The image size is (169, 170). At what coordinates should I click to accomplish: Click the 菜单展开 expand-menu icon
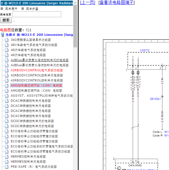pyautogui.click(x=2, y=9)
